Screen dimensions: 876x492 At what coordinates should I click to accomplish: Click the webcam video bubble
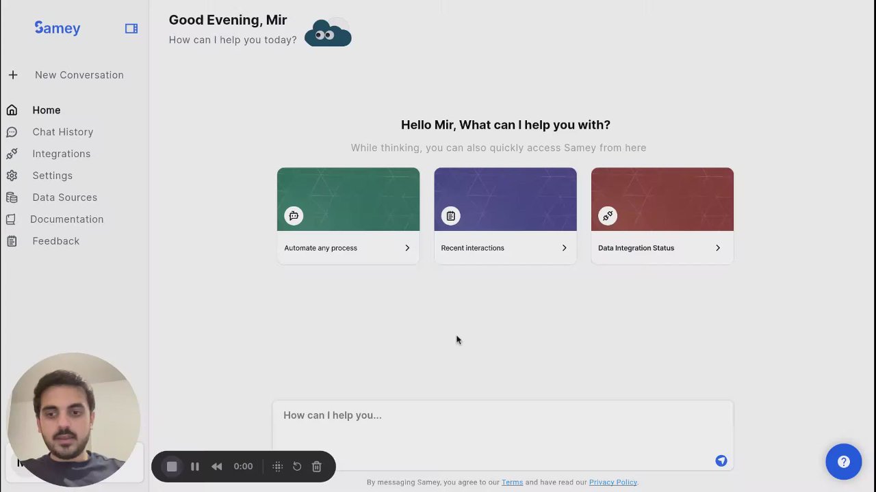73,420
